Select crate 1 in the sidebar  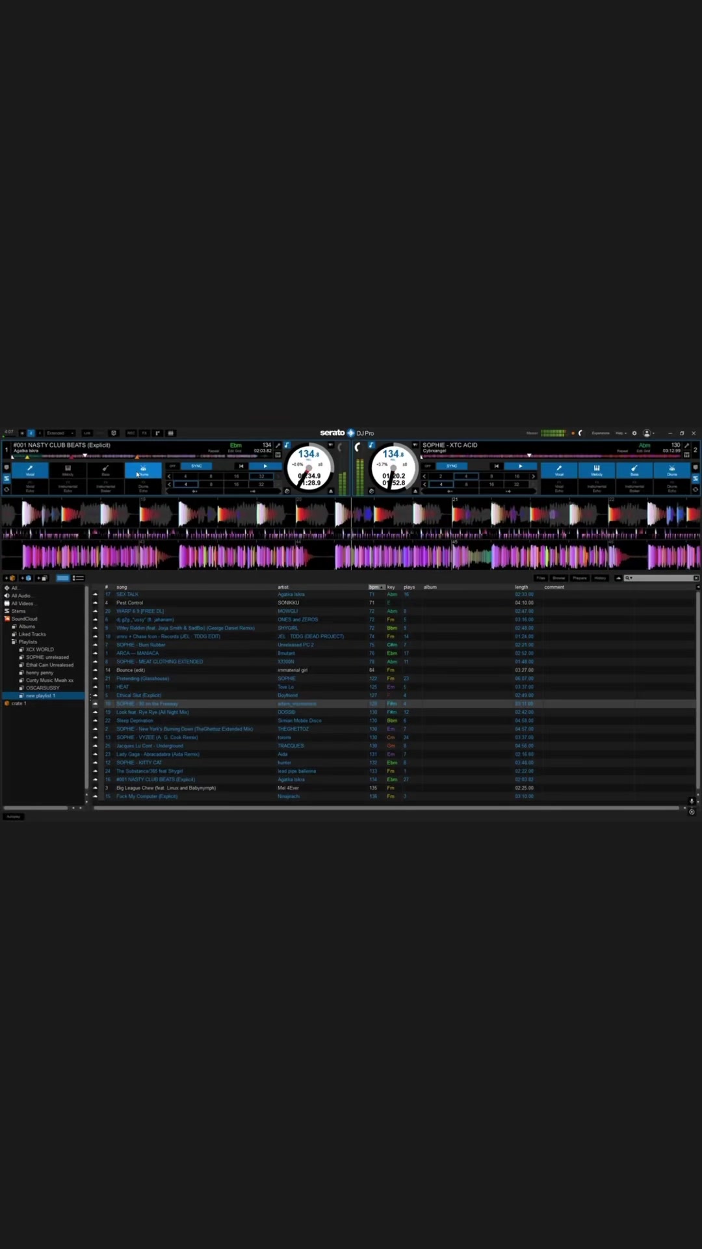coord(18,703)
